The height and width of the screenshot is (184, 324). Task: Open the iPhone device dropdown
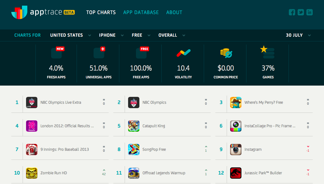coord(111,35)
